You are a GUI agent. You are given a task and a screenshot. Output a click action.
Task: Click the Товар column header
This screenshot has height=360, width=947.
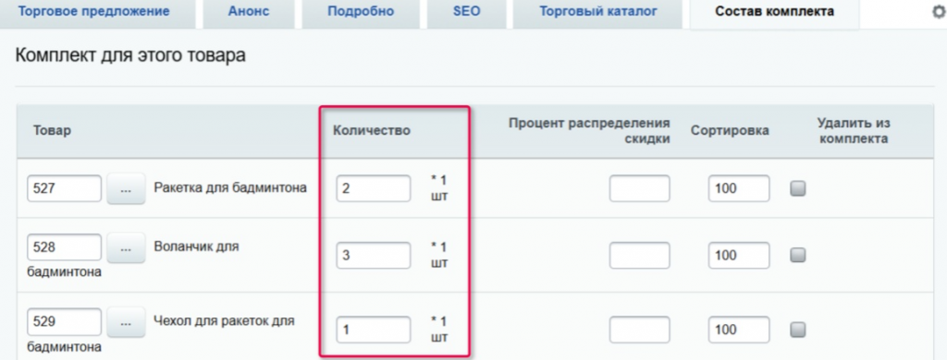pyautogui.click(x=52, y=131)
